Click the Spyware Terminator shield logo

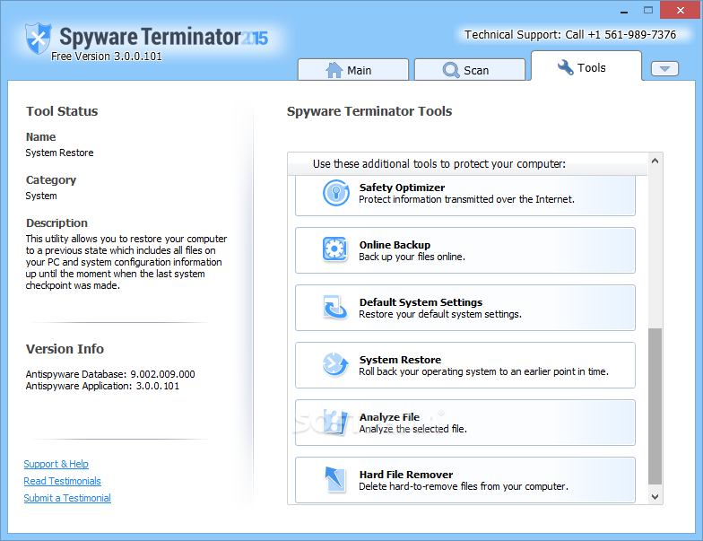[x=38, y=38]
